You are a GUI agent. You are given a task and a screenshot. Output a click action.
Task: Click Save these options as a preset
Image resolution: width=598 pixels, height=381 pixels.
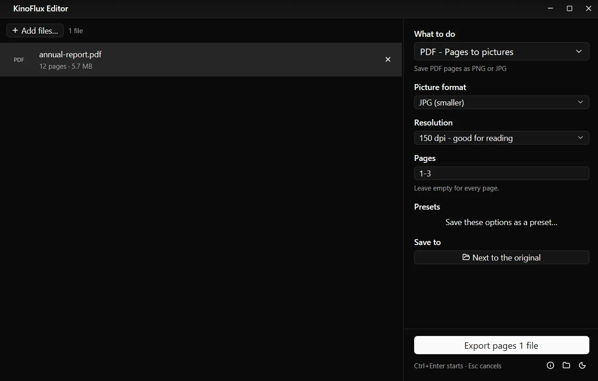(x=502, y=222)
